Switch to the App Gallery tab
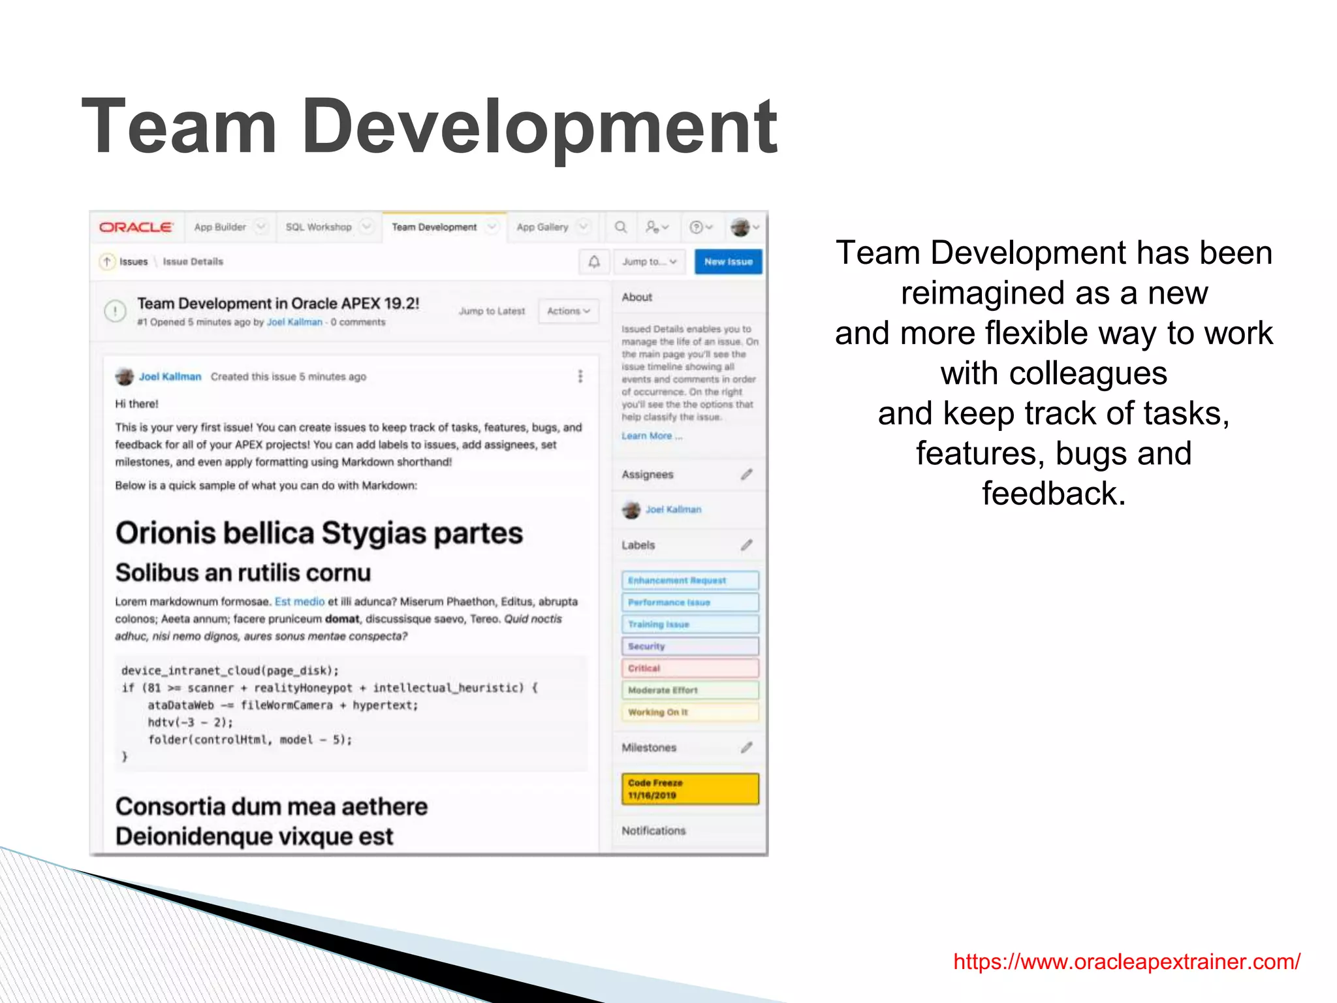 click(x=543, y=227)
